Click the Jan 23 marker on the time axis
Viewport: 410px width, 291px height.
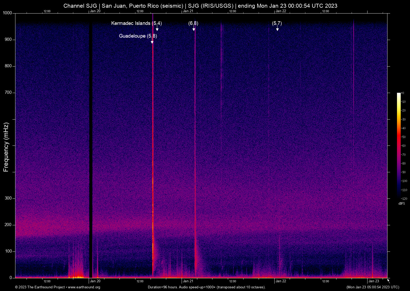pos(374,281)
